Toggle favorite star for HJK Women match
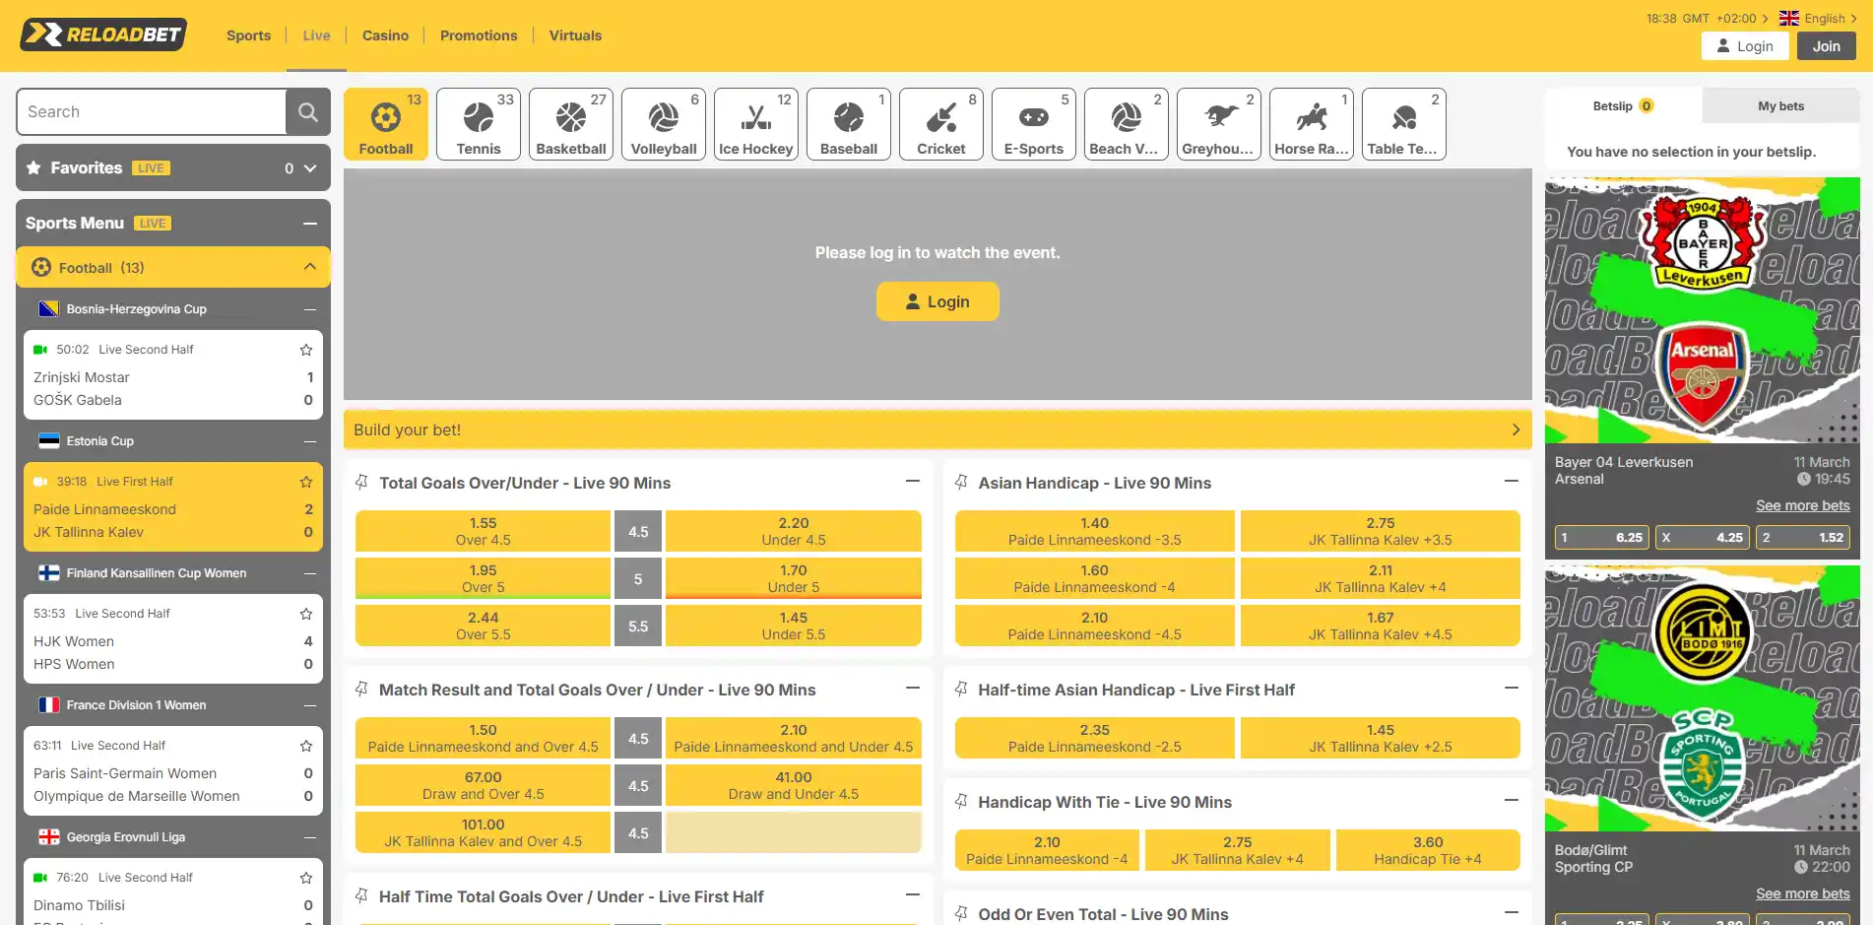 pyautogui.click(x=306, y=614)
